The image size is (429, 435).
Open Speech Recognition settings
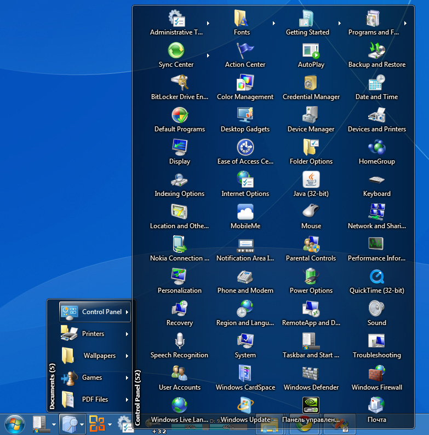point(179,346)
